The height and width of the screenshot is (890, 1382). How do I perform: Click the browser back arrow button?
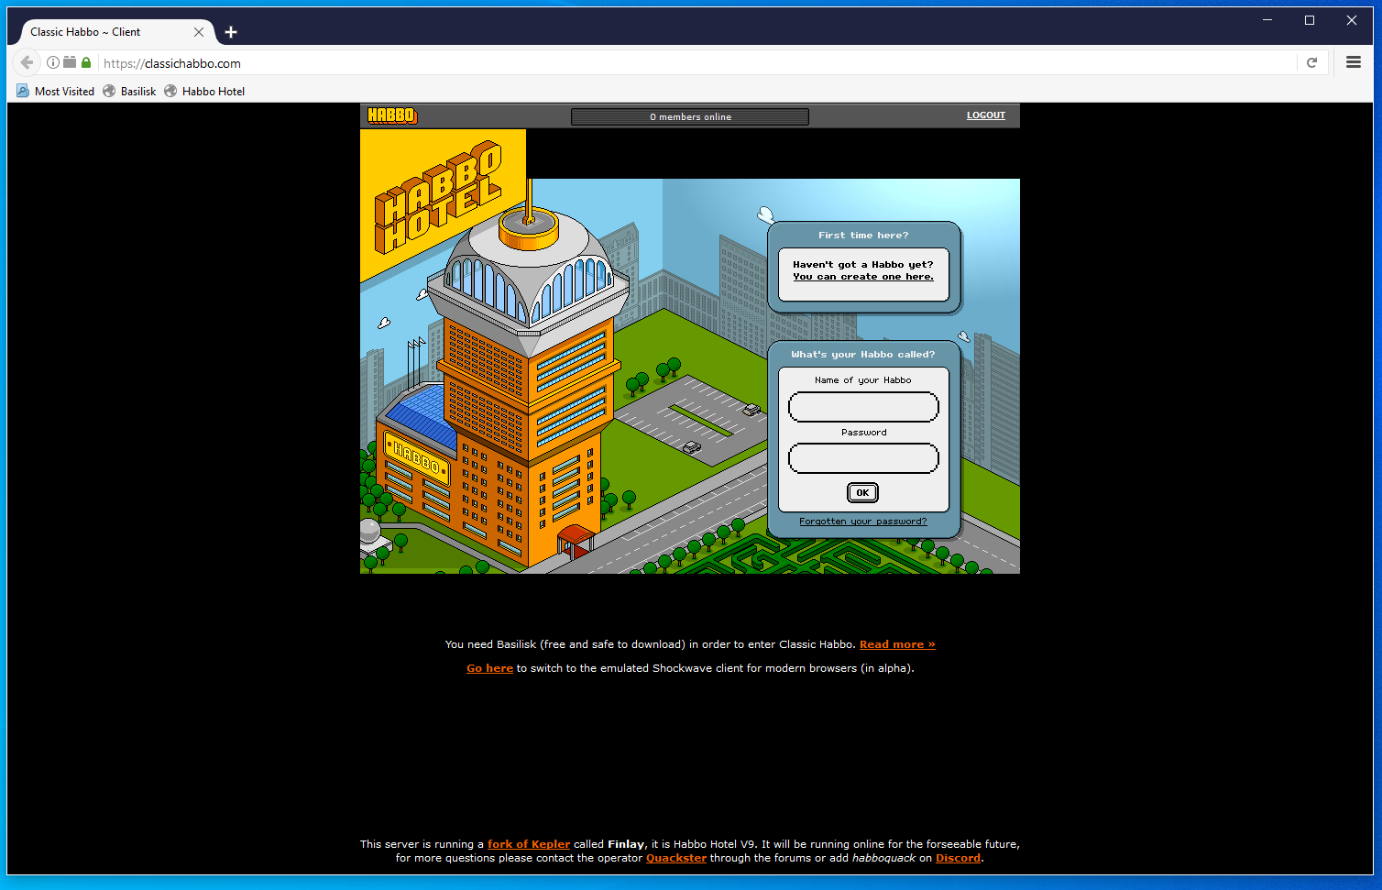[x=27, y=62]
